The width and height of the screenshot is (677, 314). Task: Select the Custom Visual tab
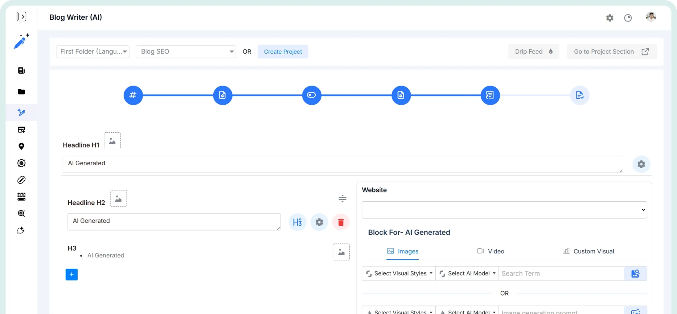589,251
